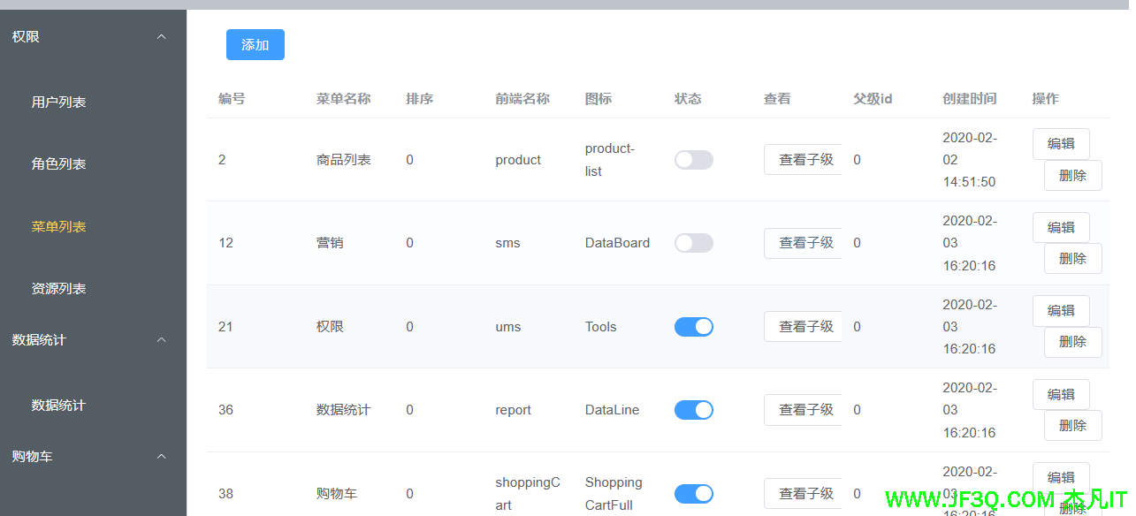Toggle status switch for 购物车 row
The height and width of the screenshot is (516, 1136).
[693, 493]
